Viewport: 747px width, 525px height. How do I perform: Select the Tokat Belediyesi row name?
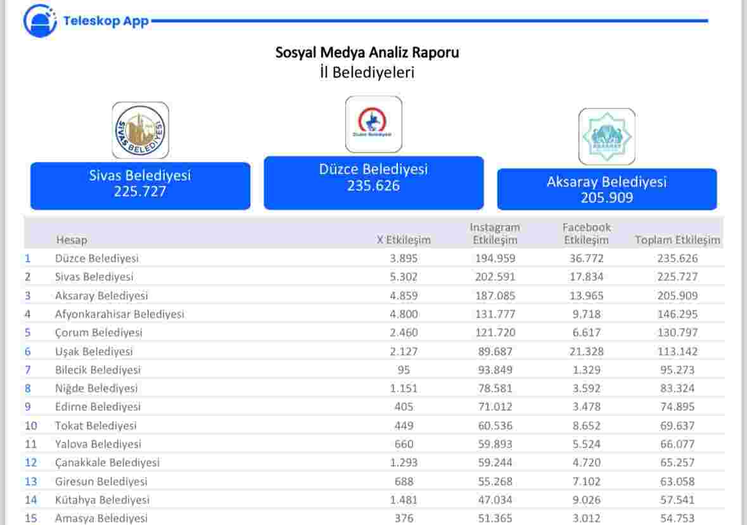point(96,425)
